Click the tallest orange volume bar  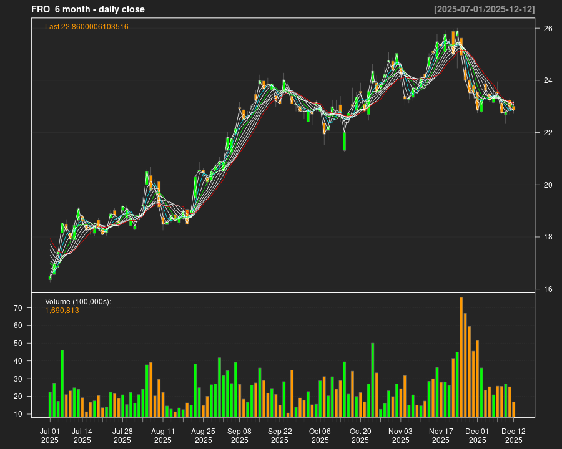[x=461, y=357]
